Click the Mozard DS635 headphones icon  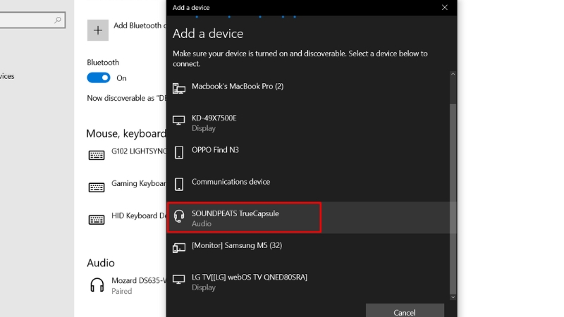(97, 285)
